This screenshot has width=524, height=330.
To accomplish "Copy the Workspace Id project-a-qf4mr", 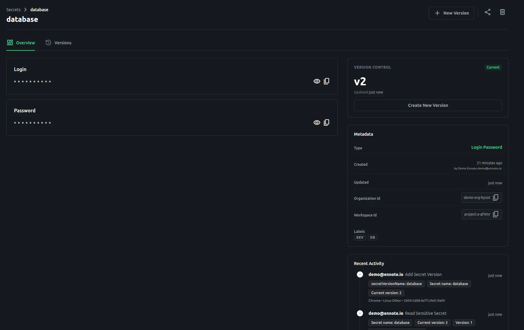I will (x=495, y=214).
